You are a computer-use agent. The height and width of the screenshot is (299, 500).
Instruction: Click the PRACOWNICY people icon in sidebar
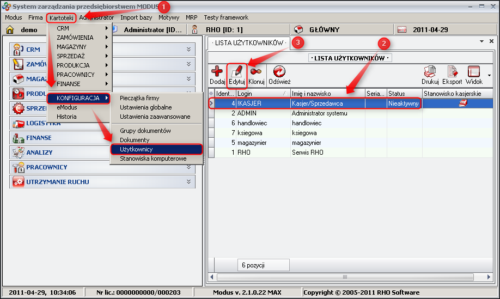pyautogui.click(x=18, y=167)
